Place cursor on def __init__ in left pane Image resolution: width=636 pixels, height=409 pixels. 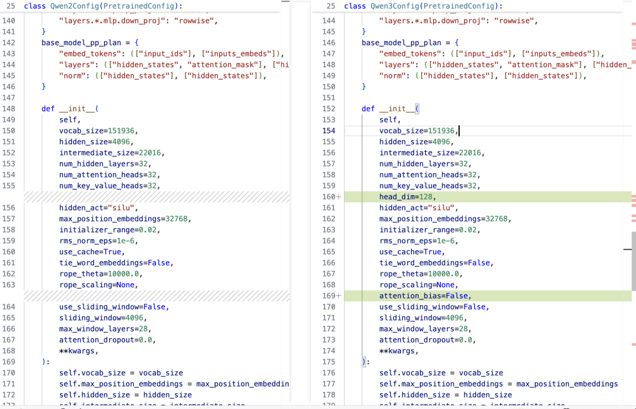click(69, 109)
